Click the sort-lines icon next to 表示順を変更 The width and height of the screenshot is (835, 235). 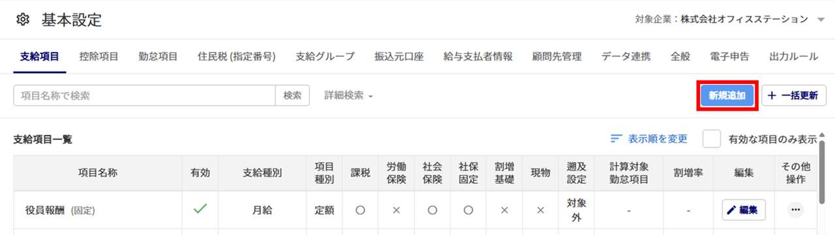click(616, 139)
